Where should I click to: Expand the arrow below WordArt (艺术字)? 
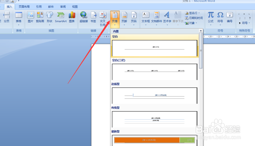click(x=167, y=25)
